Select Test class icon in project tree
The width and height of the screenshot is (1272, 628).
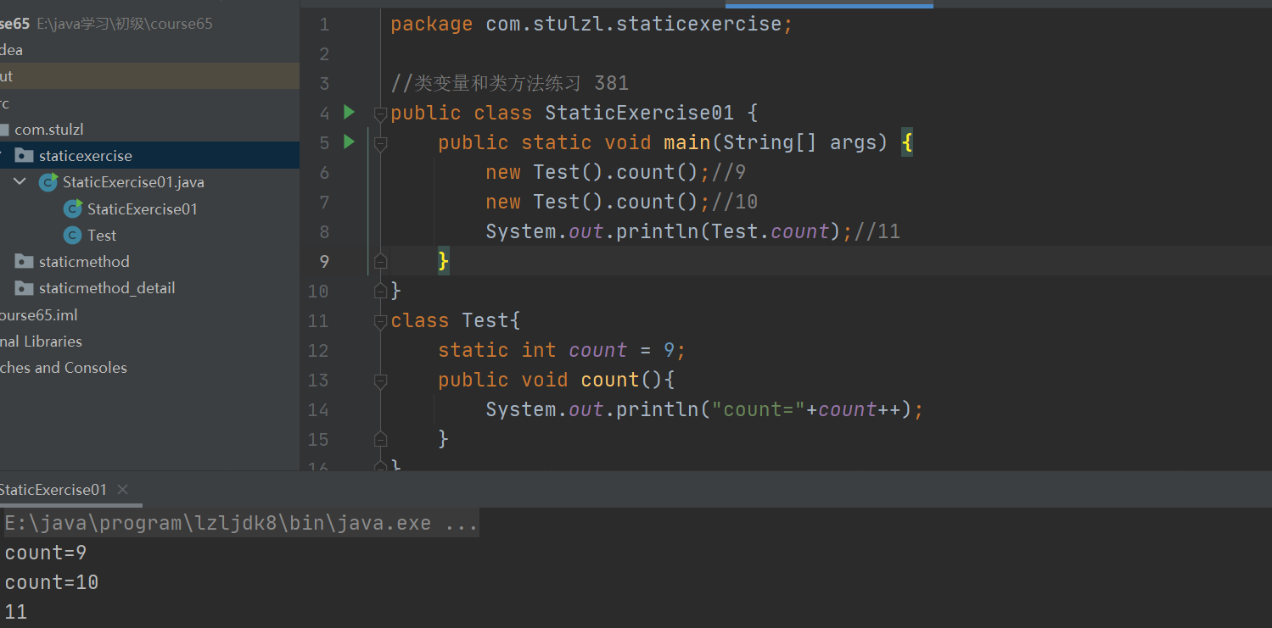coord(73,235)
